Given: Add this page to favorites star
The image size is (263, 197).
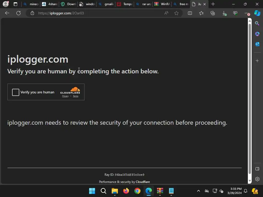Looking at the screenshot, I should [x=176, y=13].
